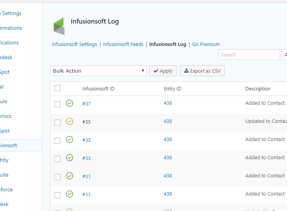Click the Go Premium link

tap(206, 44)
